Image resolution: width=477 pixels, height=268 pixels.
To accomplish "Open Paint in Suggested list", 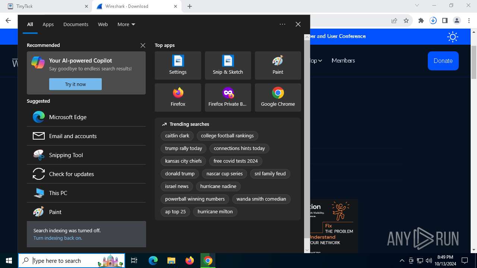I will point(86,212).
